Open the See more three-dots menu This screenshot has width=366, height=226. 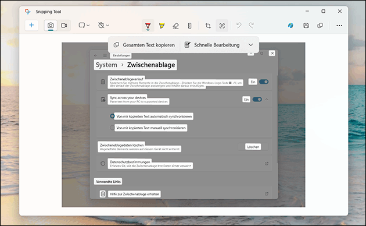point(339,26)
